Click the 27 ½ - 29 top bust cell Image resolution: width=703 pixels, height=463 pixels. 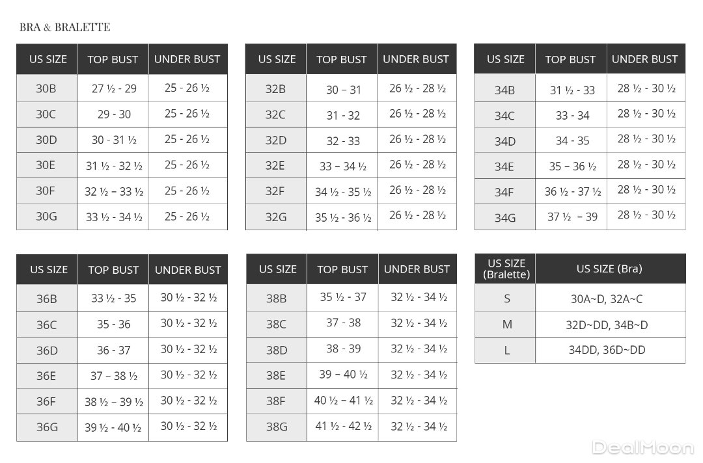click(x=114, y=88)
